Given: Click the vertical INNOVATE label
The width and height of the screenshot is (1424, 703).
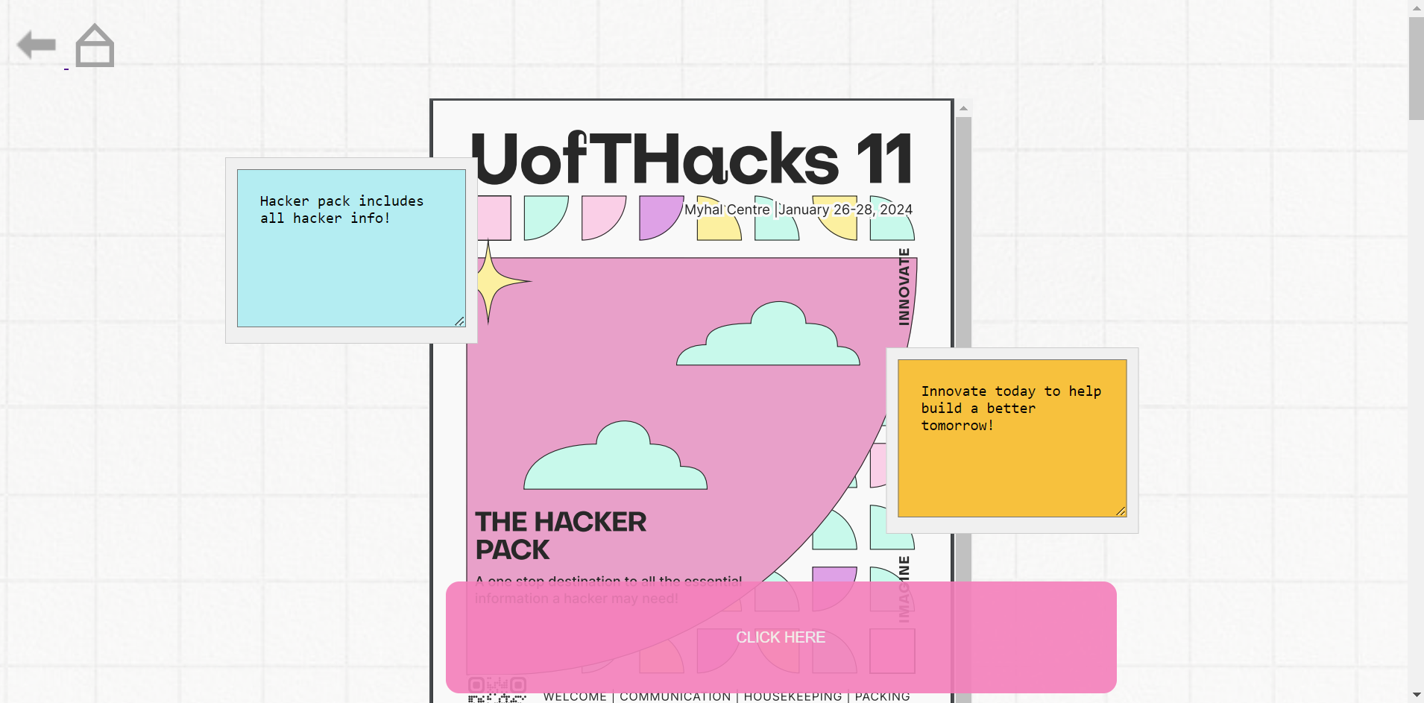Looking at the screenshot, I should pyautogui.click(x=904, y=287).
